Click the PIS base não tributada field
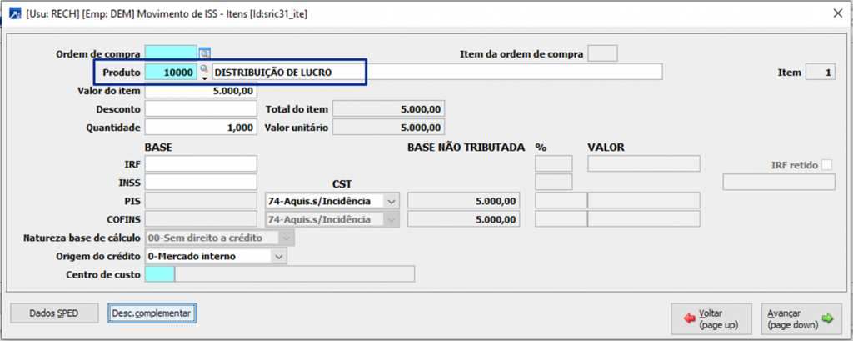The width and height of the screenshot is (853, 341). [463, 201]
